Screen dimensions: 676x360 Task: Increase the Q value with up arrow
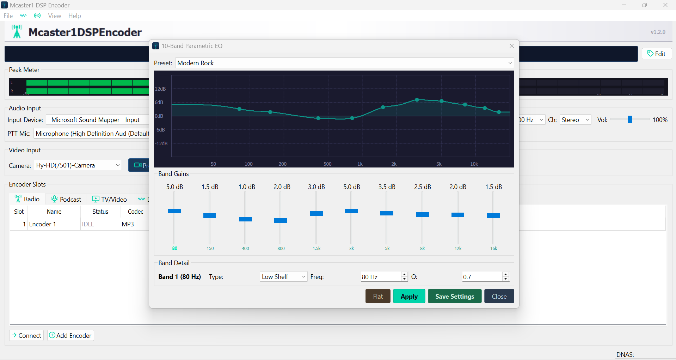point(505,274)
